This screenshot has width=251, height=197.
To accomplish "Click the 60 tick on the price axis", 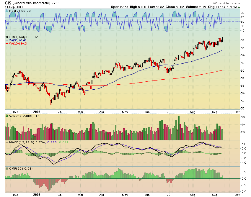I will click(242, 71).
